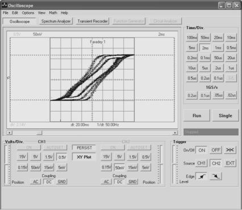Click the horizontal scrollbar right arrow

pyautogui.click(x=176, y=133)
